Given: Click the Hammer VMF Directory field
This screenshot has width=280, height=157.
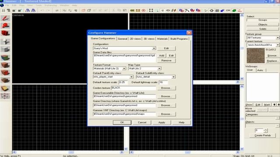Looking at the screenshot, I should [x=124, y=114].
